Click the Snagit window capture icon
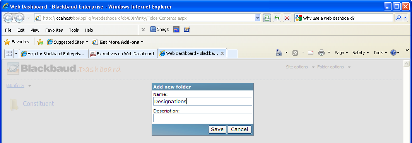The width and height of the screenshot is (412, 143). [176, 29]
